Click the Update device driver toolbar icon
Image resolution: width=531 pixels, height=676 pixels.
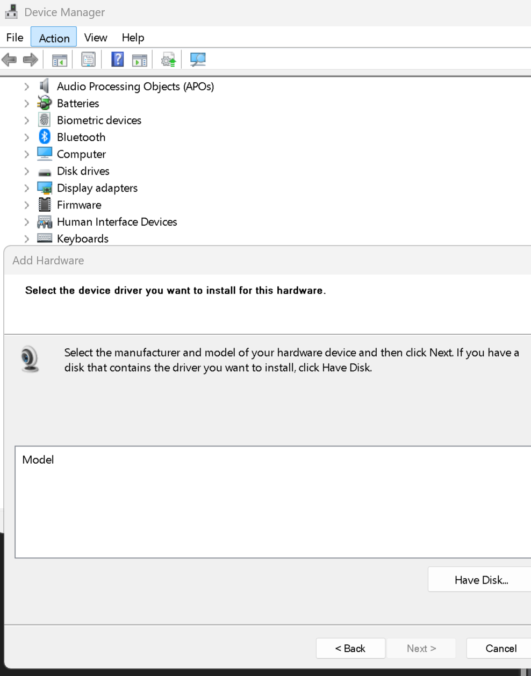click(169, 60)
